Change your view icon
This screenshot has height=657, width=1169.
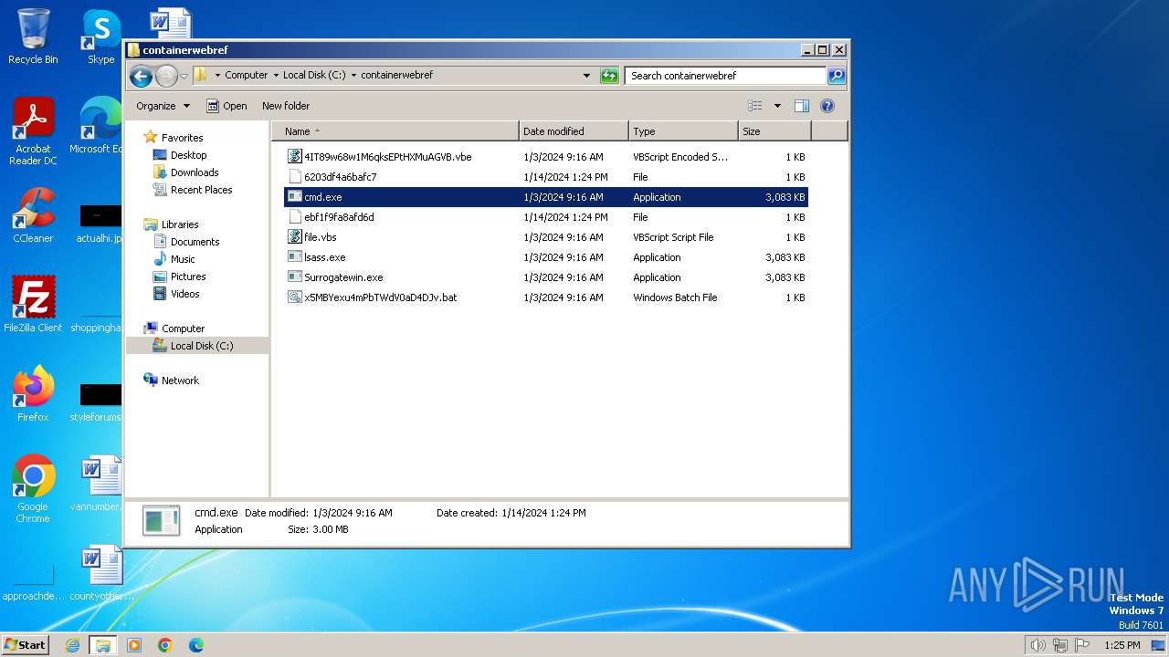click(754, 106)
